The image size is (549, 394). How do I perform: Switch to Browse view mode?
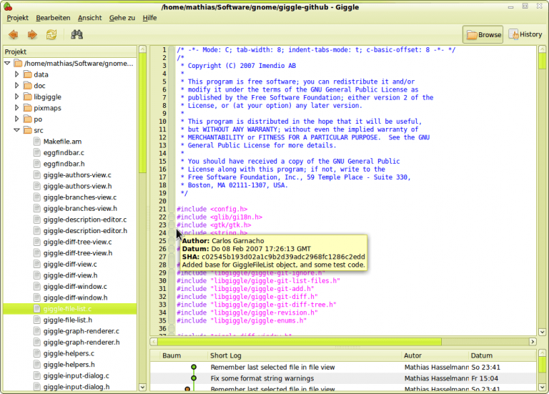pyautogui.click(x=483, y=34)
